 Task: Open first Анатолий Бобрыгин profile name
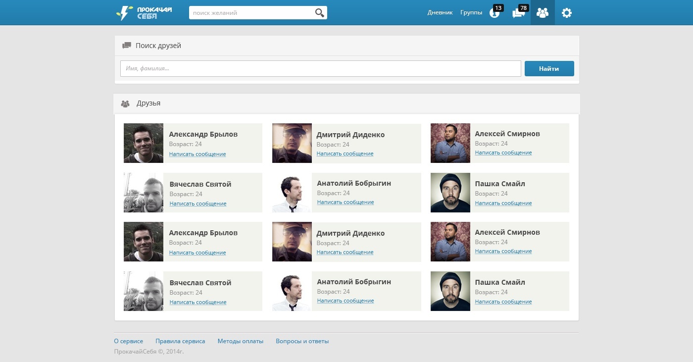(354, 183)
